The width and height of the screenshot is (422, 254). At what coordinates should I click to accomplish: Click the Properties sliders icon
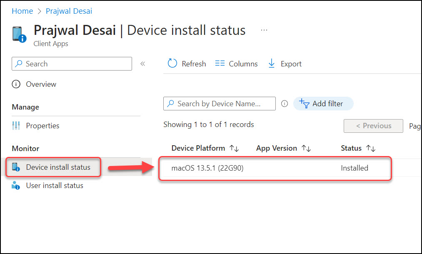[16, 125]
